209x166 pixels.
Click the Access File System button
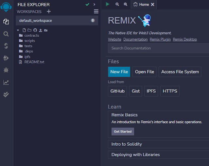[180, 72]
